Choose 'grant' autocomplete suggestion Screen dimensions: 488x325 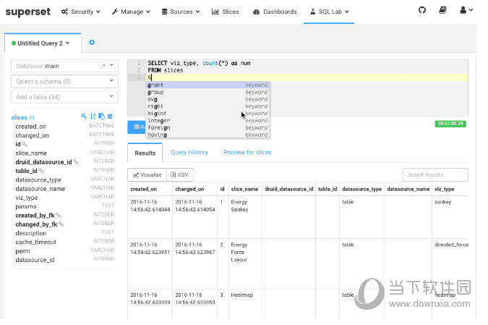(207, 85)
